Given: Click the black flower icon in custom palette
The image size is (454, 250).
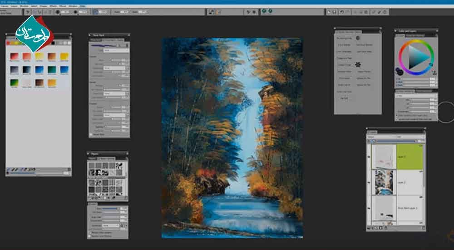Looking at the screenshot, I should (358, 64).
